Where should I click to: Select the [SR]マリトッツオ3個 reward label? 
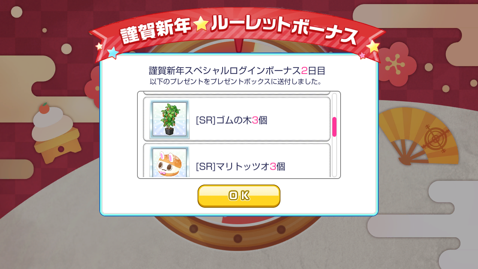[240, 167]
